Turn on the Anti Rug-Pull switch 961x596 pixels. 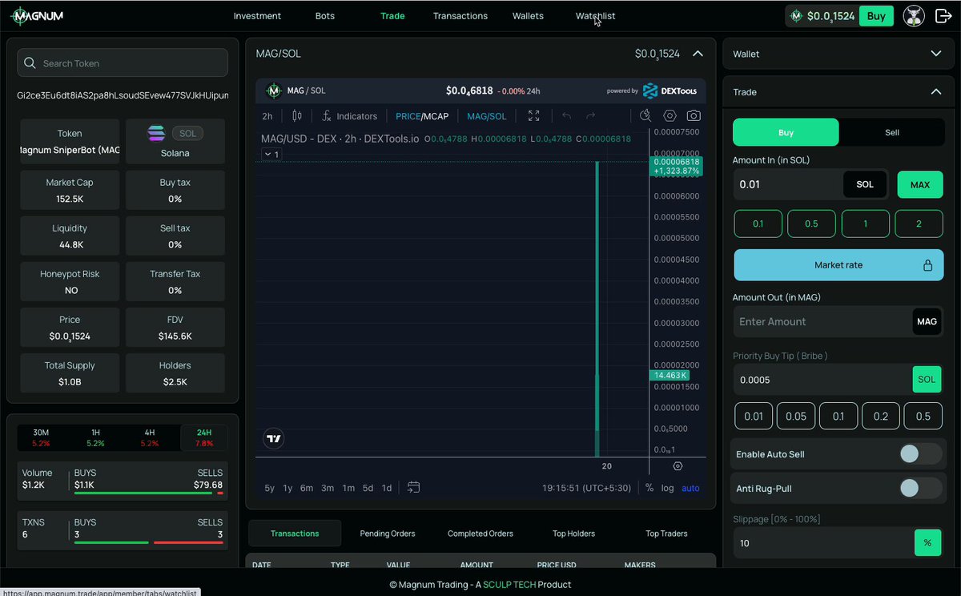[x=919, y=488]
